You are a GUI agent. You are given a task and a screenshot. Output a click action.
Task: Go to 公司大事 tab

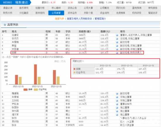[x=88, y=8]
